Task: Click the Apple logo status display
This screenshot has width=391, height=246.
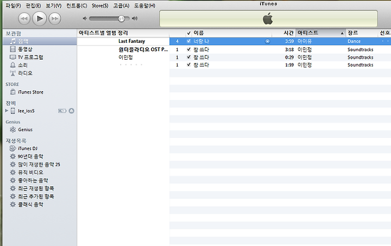Action: (268, 18)
